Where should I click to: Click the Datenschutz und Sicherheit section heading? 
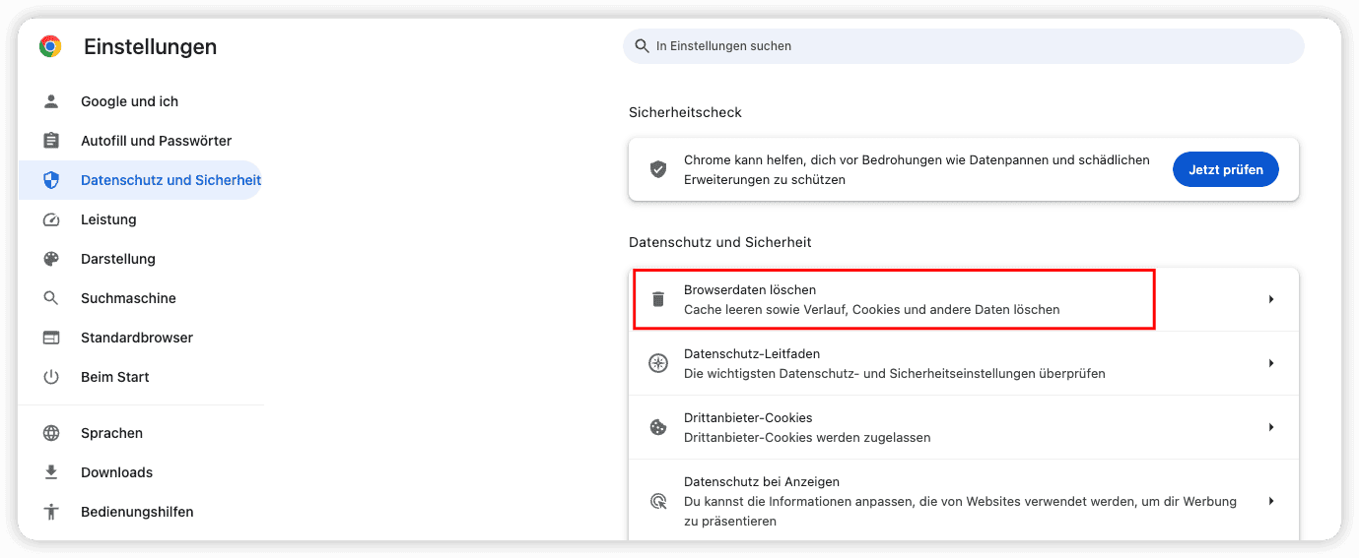719,241
